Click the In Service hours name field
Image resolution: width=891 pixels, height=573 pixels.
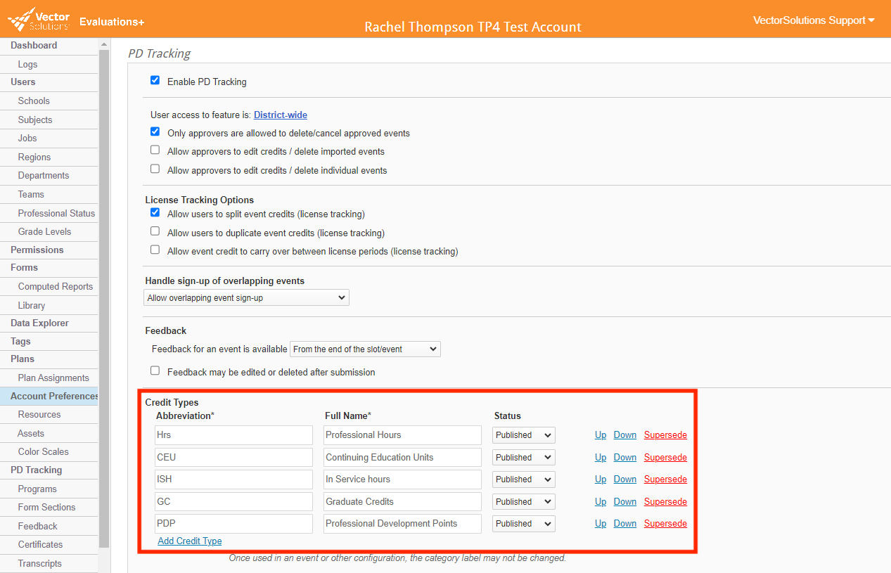coord(402,479)
